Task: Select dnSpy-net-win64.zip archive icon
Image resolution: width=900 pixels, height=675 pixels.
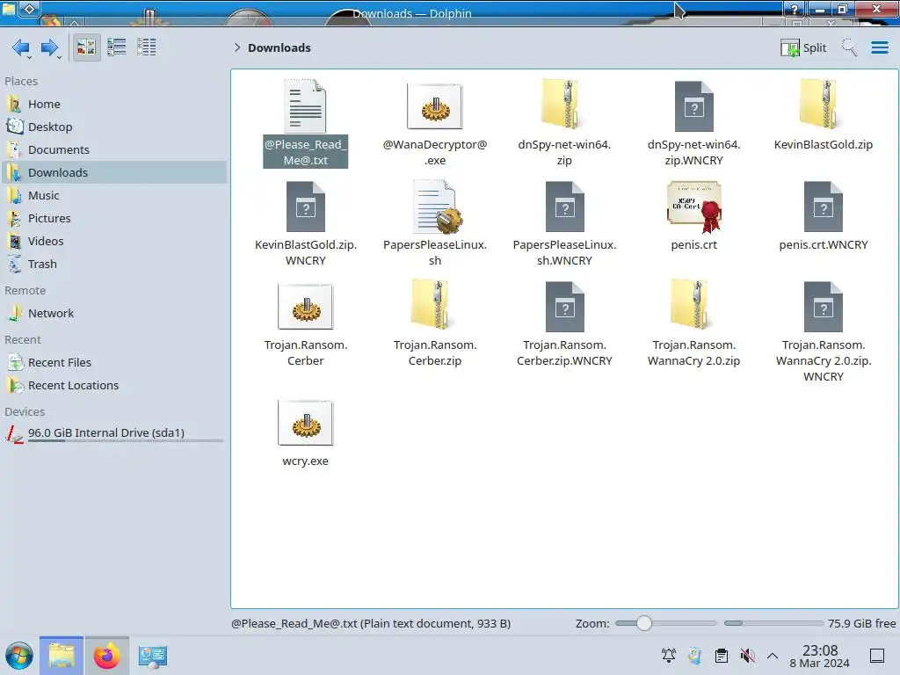Action: (563, 105)
